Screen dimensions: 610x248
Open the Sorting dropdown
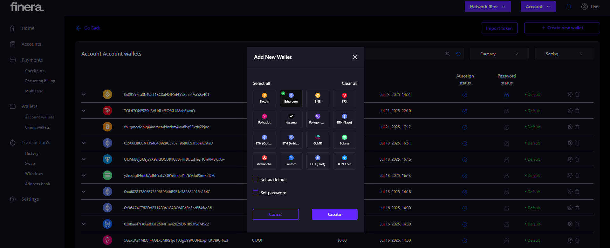point(564,54)
